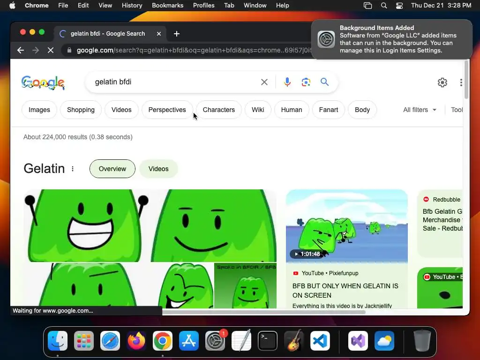Open Trash in the dock

pos(422,341)
